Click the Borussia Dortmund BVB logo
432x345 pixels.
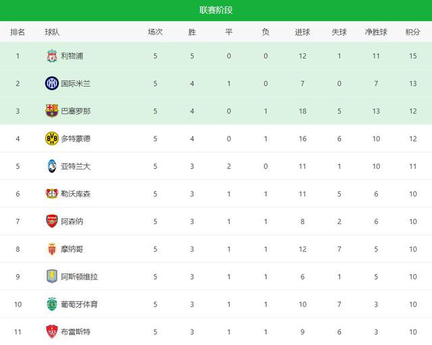coord(52,138)
